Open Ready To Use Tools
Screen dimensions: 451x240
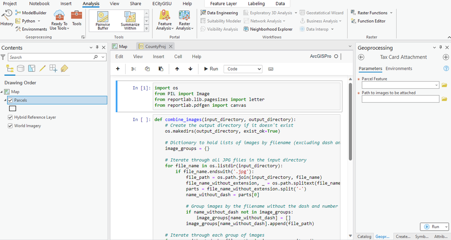pos(59,21)
